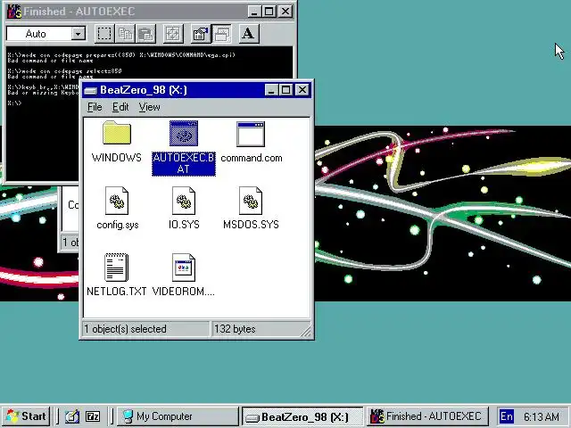Open Properties from DOS toolbar
The height and width of the screenshot is (428, 571).
coord(201,34)
